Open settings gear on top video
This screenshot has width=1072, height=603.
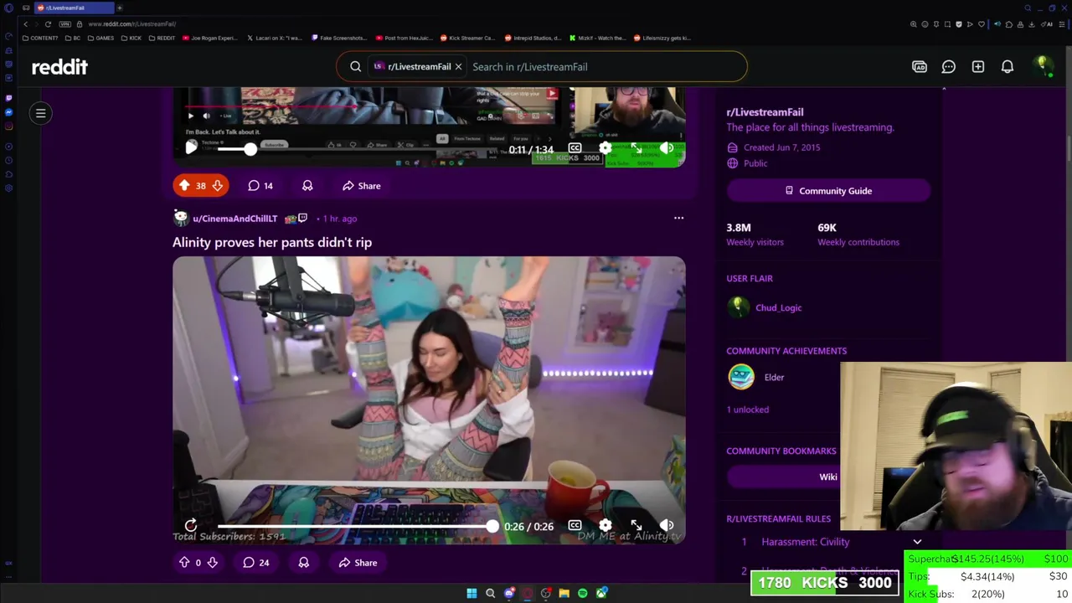point(605,149)
